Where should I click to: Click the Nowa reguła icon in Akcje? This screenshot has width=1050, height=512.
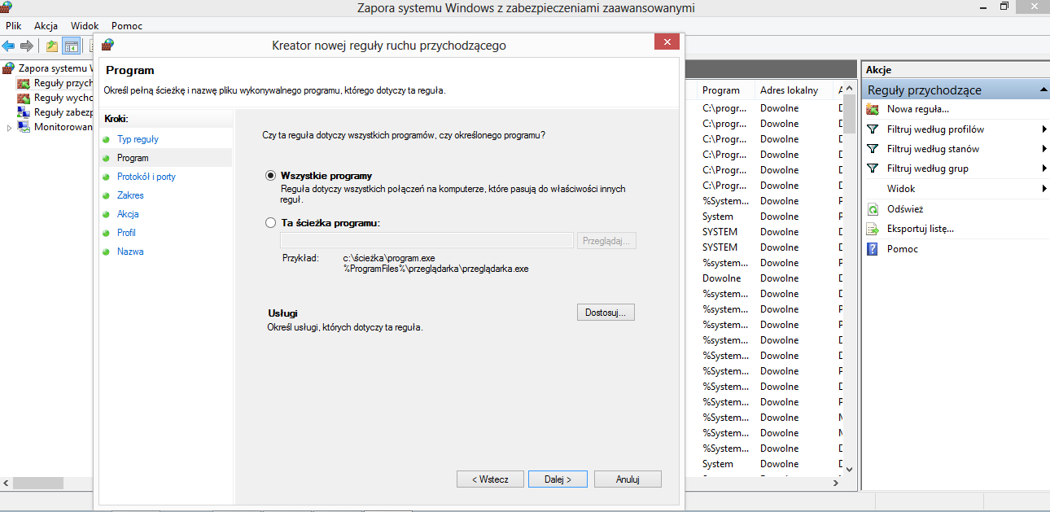click(873, 109)
